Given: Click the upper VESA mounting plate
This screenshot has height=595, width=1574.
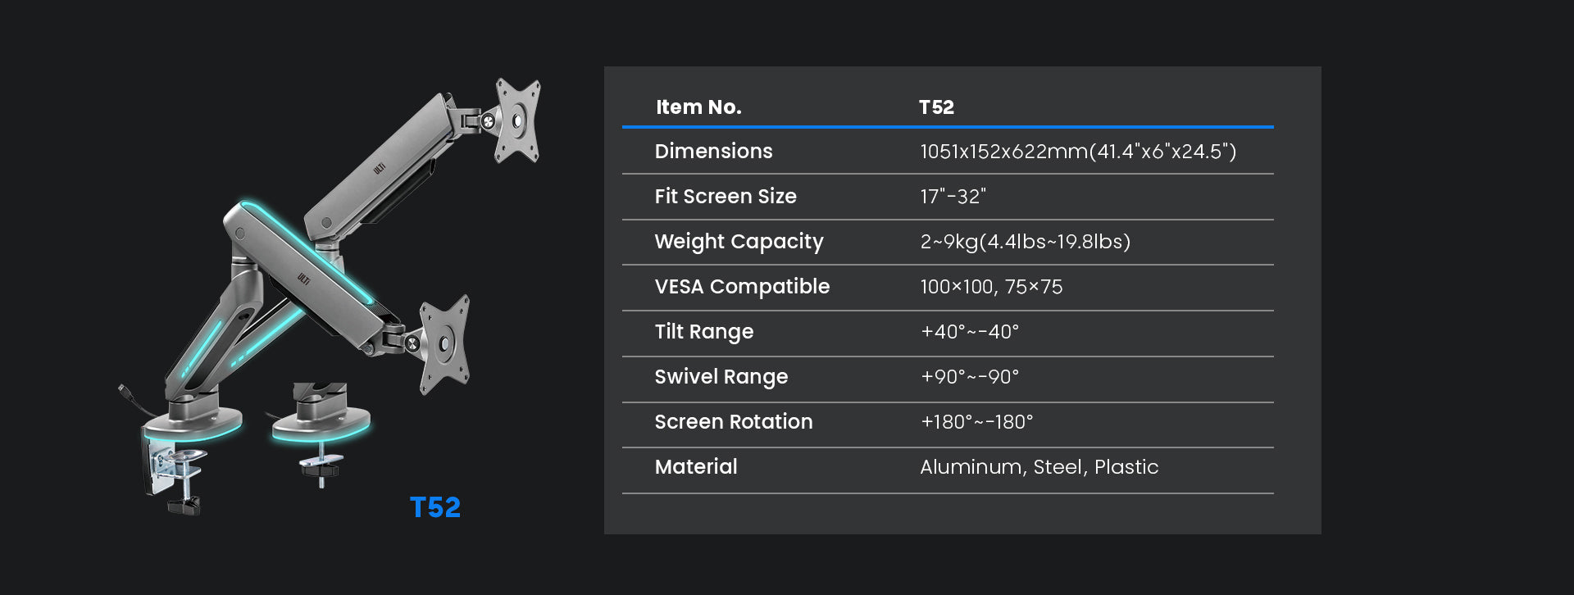Looking at the screenshot, I should [x=517, y=120].
